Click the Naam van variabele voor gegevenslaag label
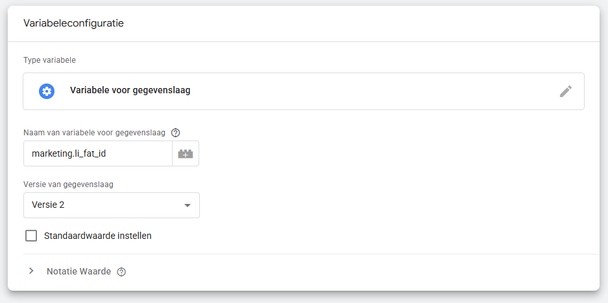Screen dimensions: 608x303 pos(95,133)
